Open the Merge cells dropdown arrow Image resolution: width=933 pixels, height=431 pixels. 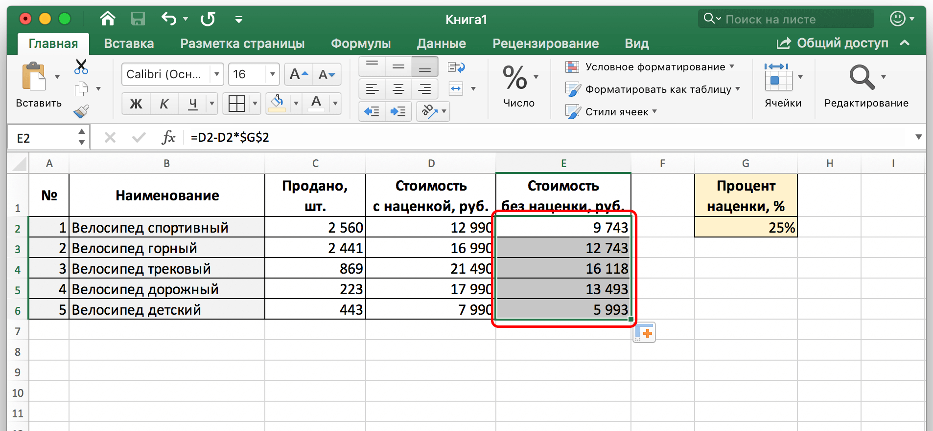(x=473, y=89)
